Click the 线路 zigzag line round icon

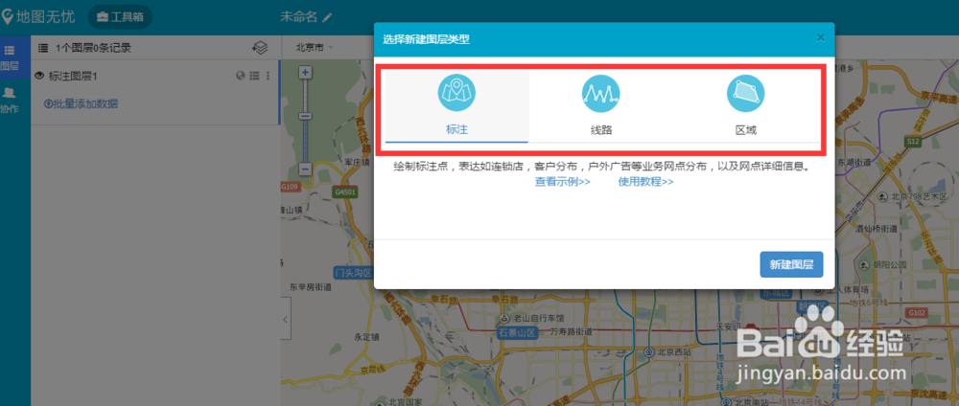pos(601,94)
